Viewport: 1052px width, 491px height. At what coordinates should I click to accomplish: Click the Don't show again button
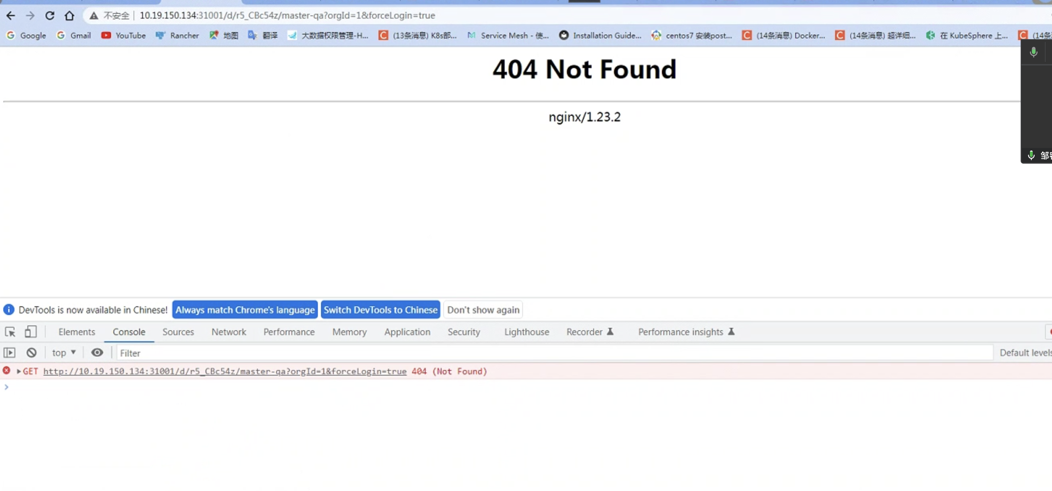tap(483, 310)
